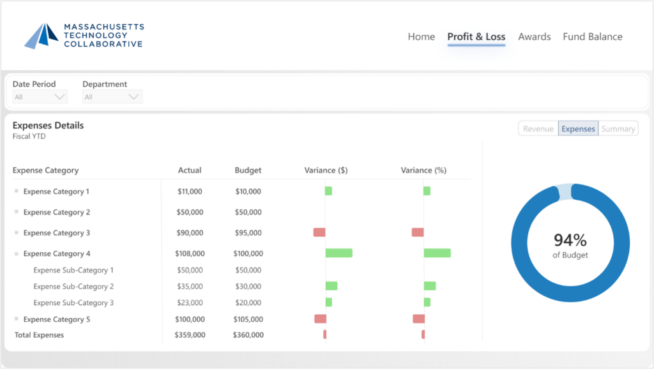Click the $359,000 total actual value

pos(190,335)
